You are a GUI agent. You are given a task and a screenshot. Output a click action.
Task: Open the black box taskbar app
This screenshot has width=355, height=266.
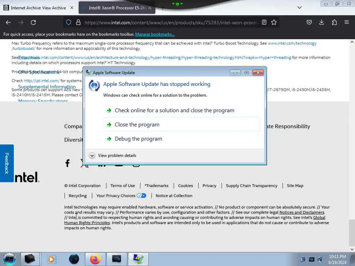(30, 259)
